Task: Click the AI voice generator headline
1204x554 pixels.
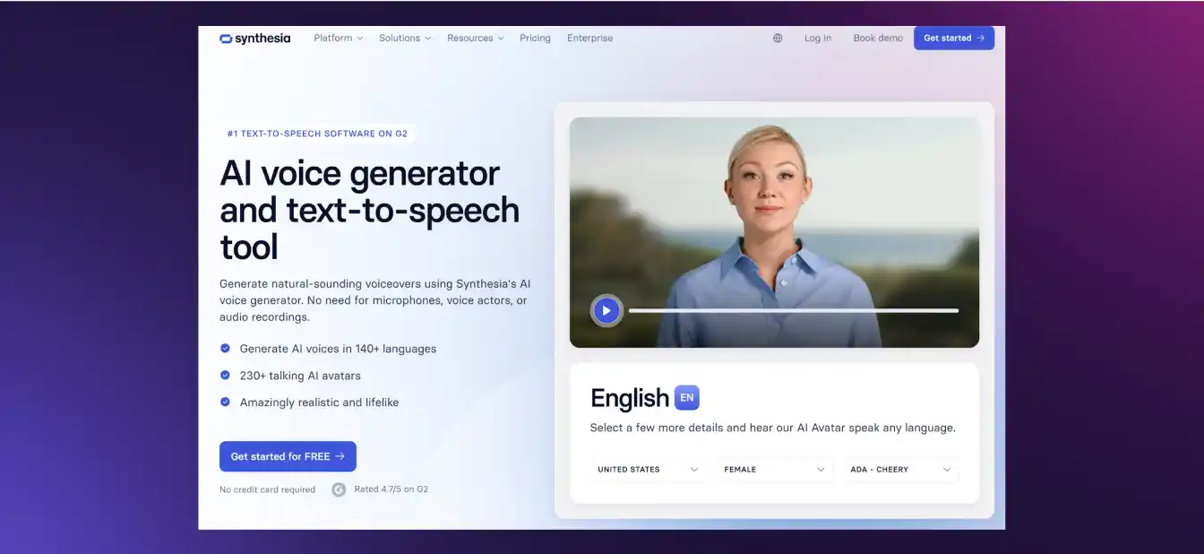Action: (x=369, y=210)
